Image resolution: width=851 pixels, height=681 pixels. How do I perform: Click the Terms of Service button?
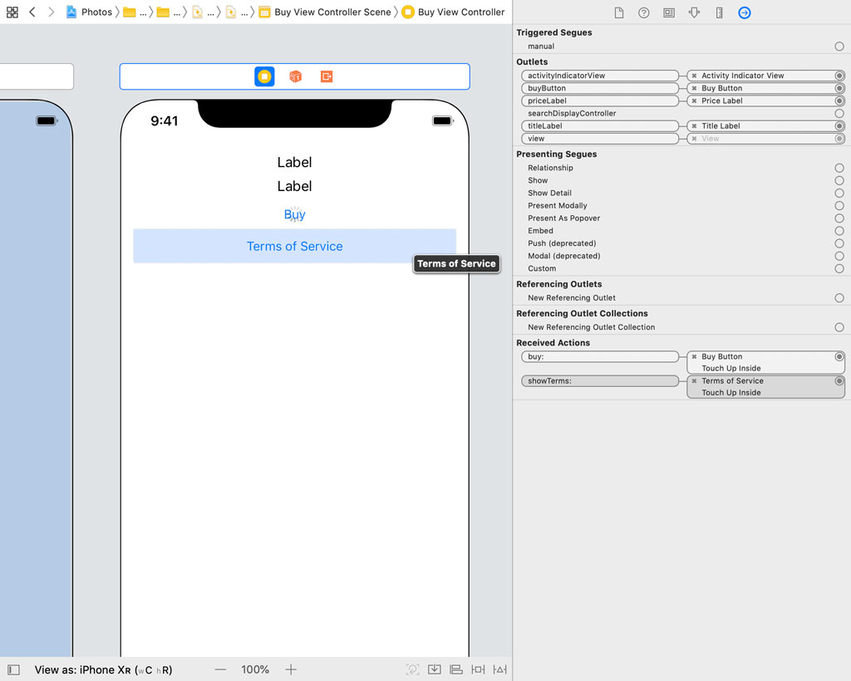coord(294,246)
